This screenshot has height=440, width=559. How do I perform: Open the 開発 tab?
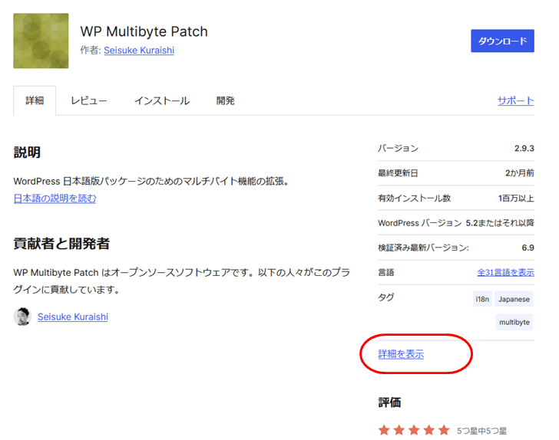tap(226, 100)
